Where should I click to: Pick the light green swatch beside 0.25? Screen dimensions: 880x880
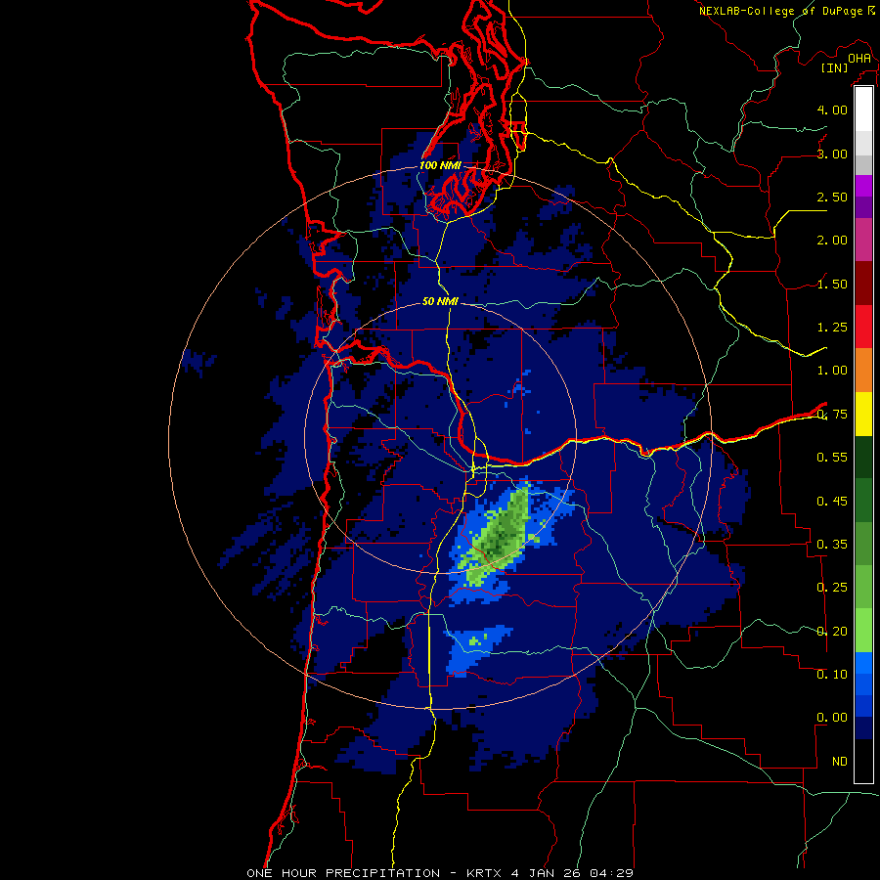pyautogui.click(x=863, y=587)
